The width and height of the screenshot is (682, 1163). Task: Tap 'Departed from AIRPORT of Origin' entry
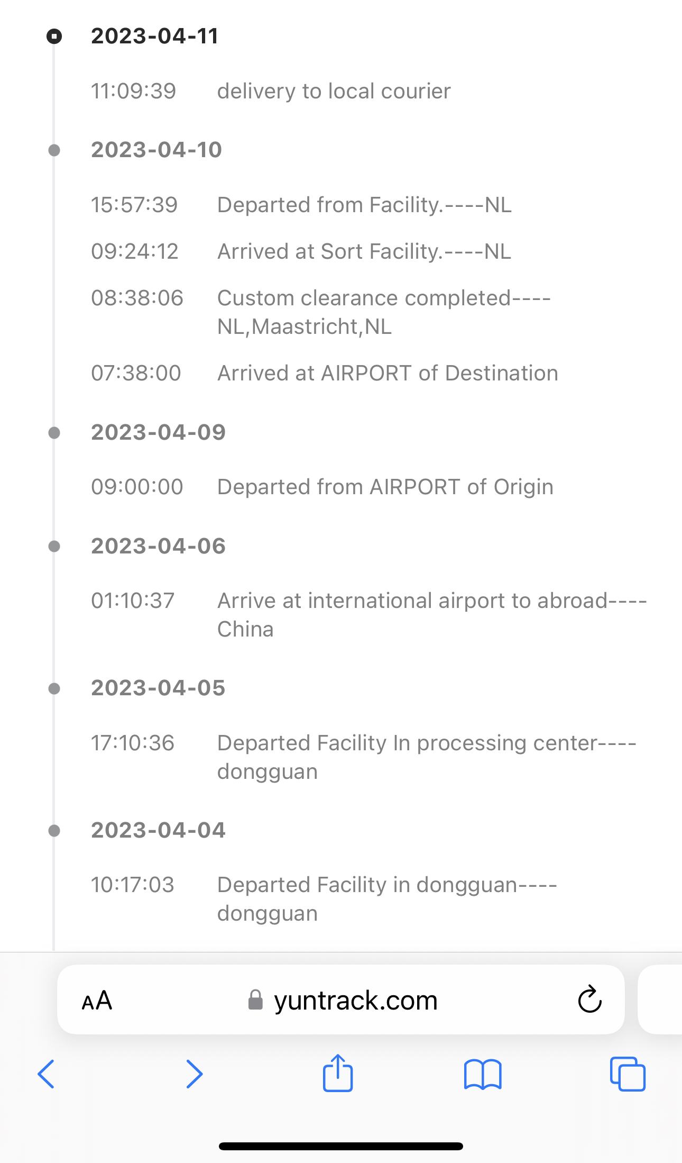click(x=385, y=487)
